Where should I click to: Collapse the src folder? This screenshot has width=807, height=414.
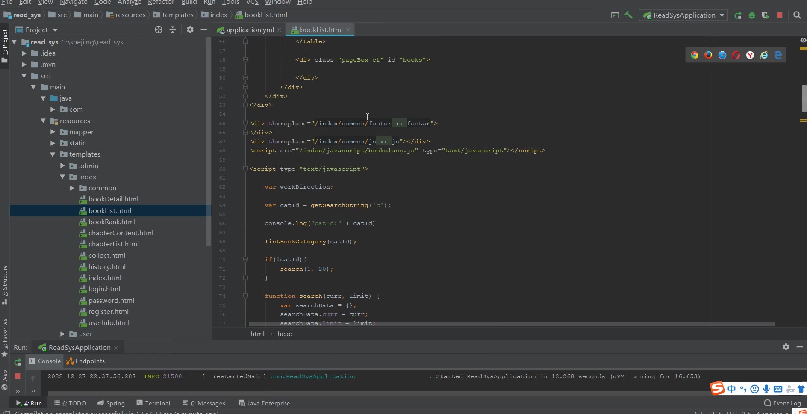click(x=24, y=76)
